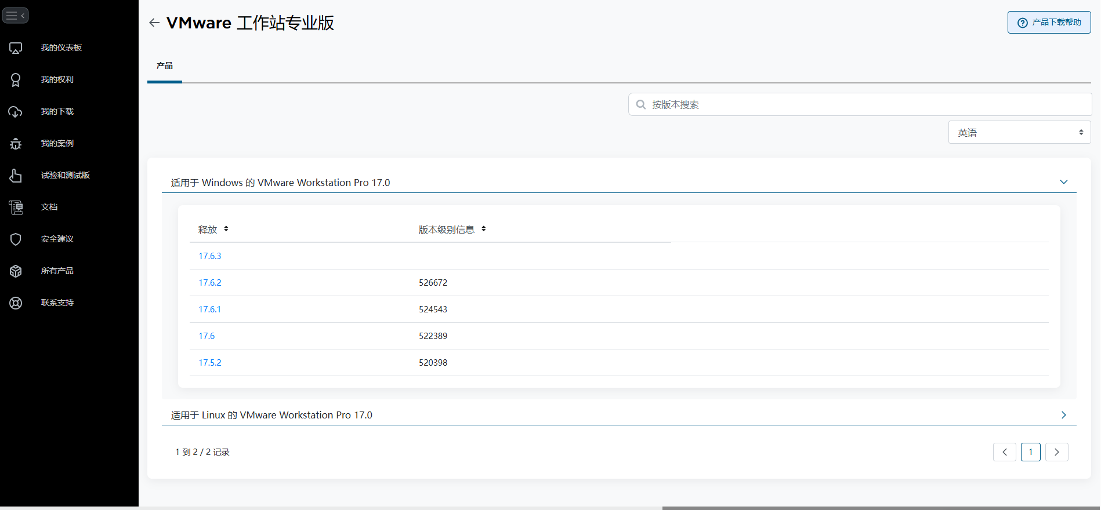Screen dimensions: 1101x510
Task: Go to the next page of records
Action: click(1057, 452)
